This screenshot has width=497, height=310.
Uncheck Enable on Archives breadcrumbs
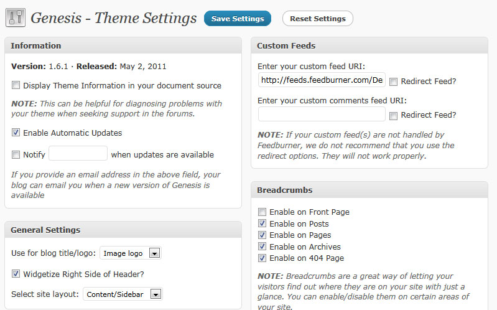tap(262, 247)
